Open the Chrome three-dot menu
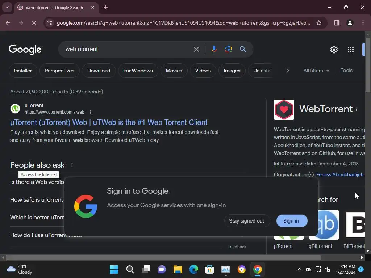Image resolution: width=371 pixels, height=278 pixels. 363,23
